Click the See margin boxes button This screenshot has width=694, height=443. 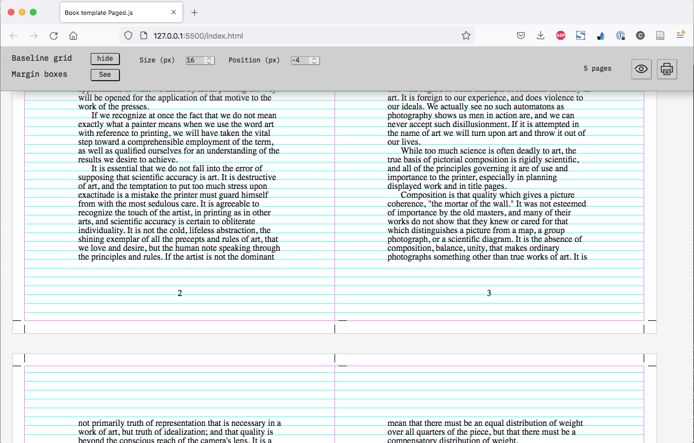coord(105,75)
